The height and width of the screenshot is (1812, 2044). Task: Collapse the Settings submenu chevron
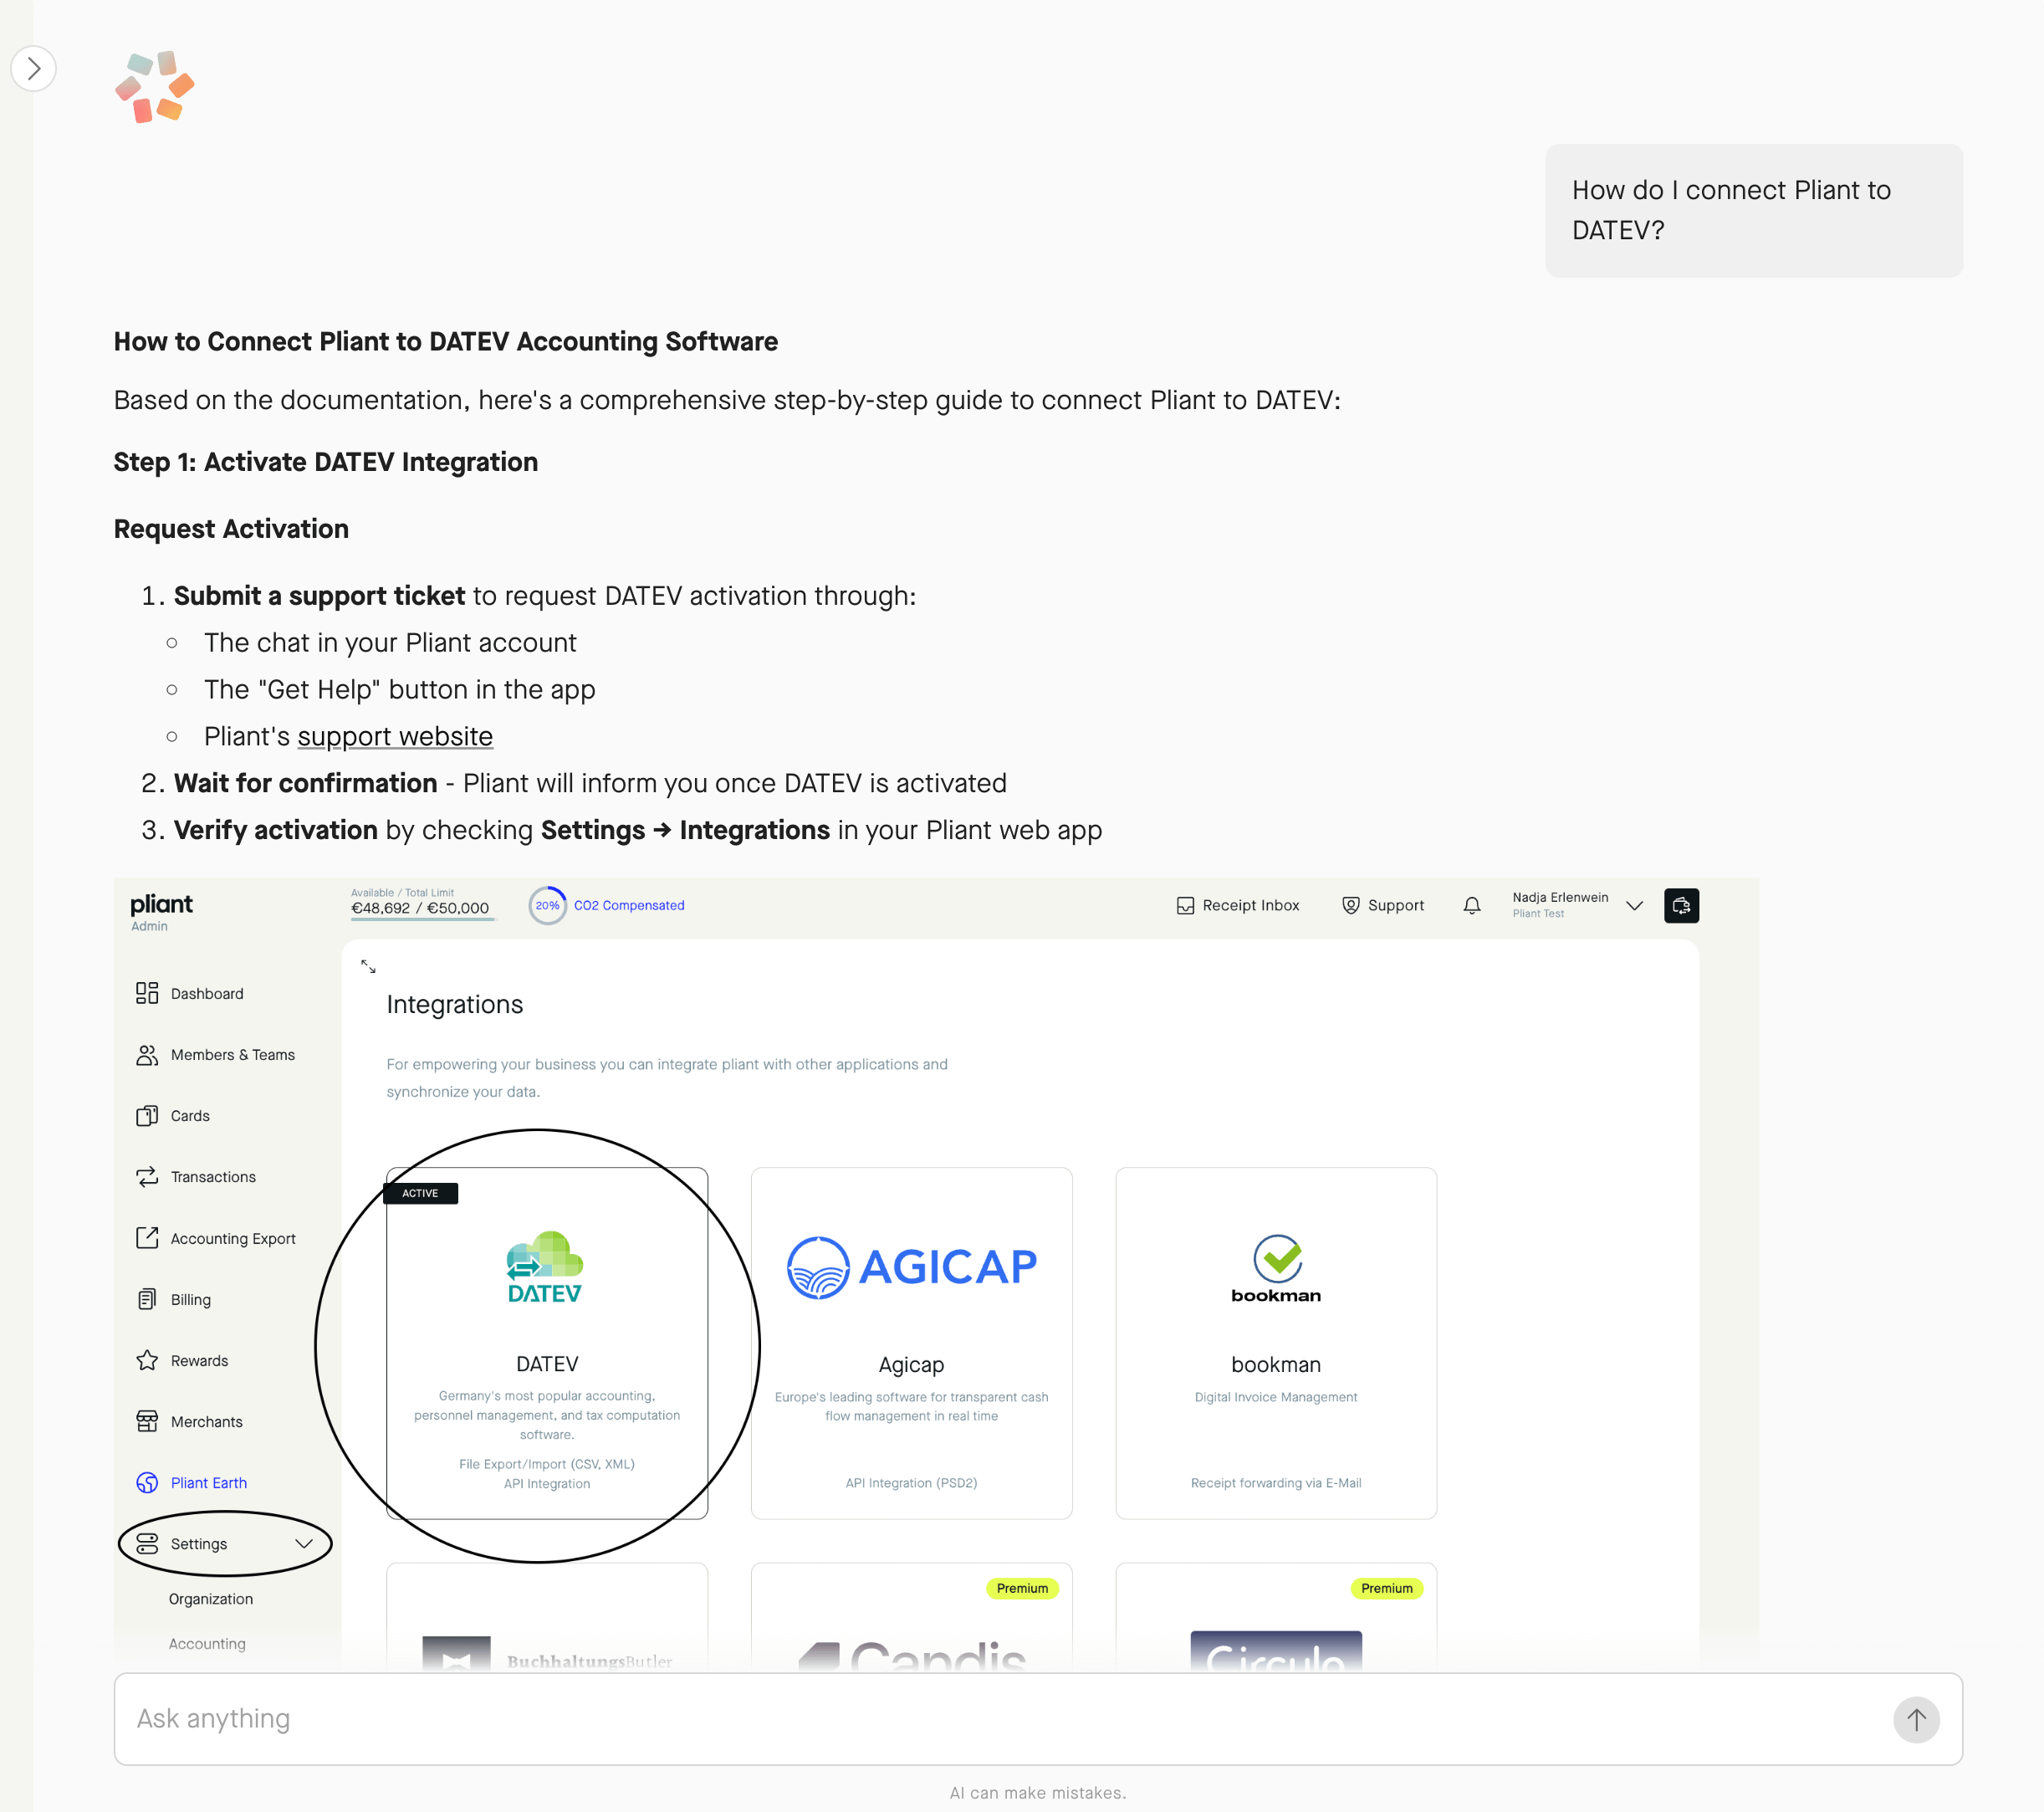click(x=304, y=1543)
